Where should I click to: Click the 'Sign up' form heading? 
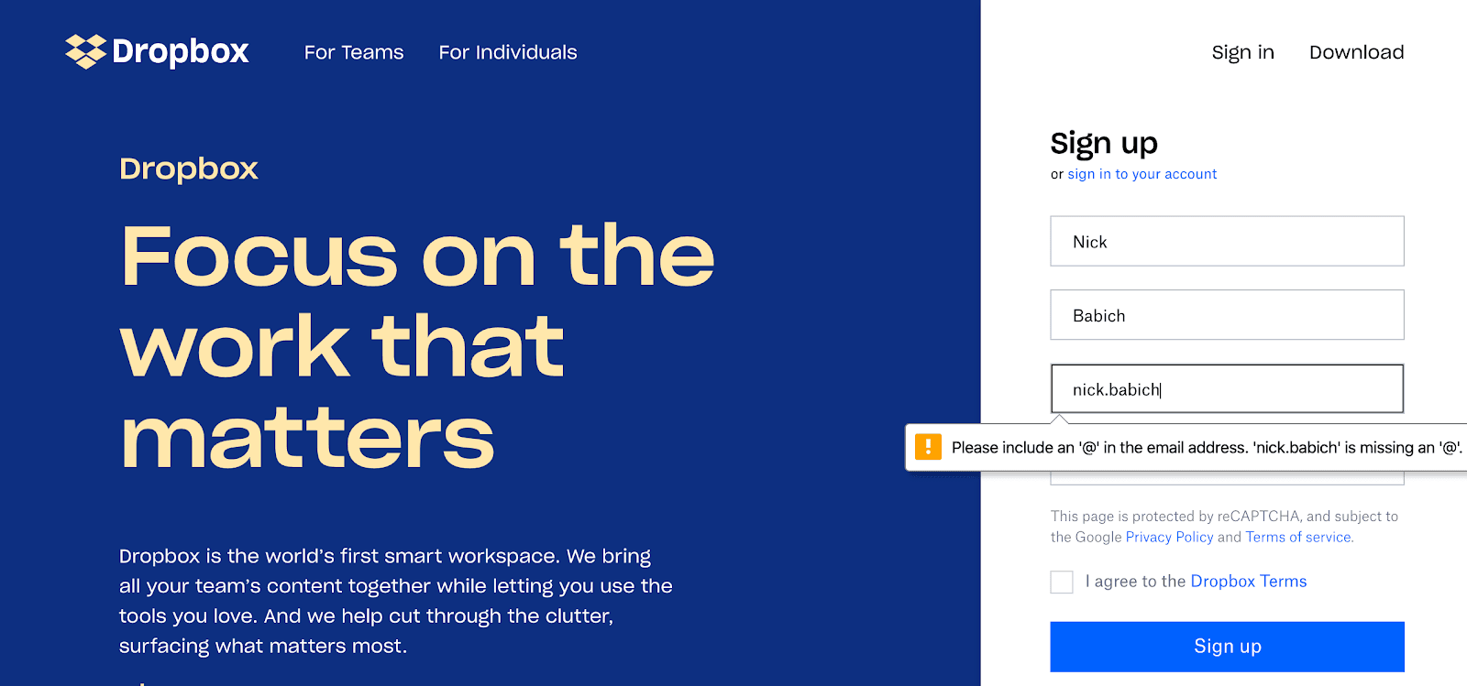point(1104,144)
